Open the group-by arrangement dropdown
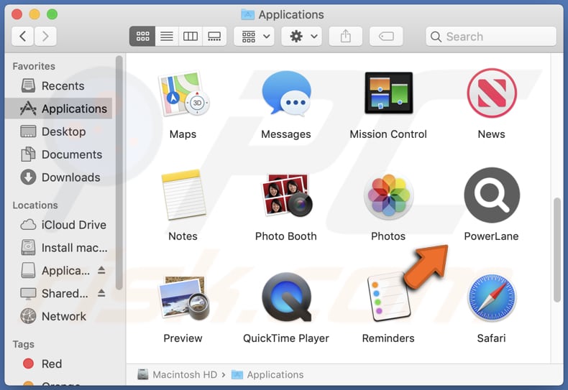 255,36
